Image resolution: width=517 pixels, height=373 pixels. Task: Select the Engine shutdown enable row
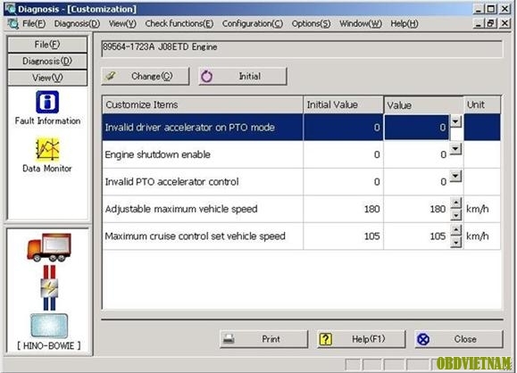[301, 154]
